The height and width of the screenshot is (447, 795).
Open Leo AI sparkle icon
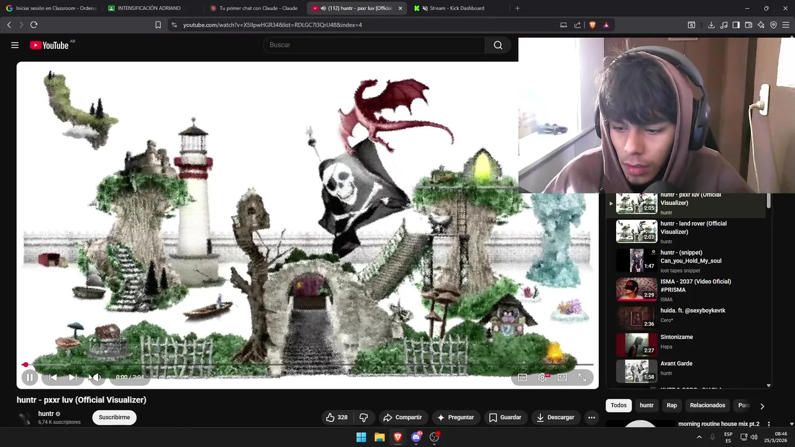click(761, 25)
